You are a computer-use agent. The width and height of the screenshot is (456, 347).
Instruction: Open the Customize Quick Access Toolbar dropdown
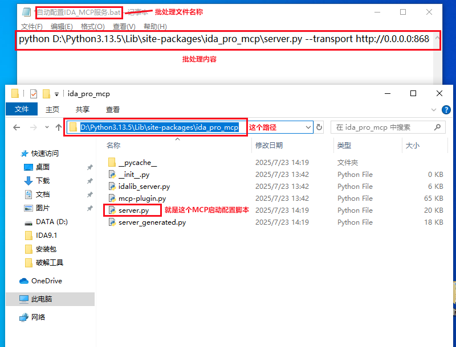click(x=56, y=94)
